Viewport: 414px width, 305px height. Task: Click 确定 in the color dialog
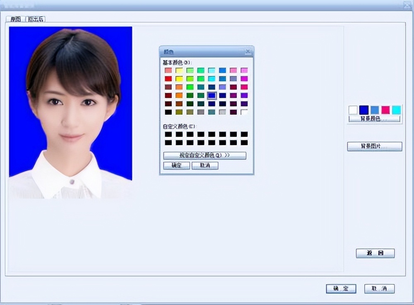point(176,165)
